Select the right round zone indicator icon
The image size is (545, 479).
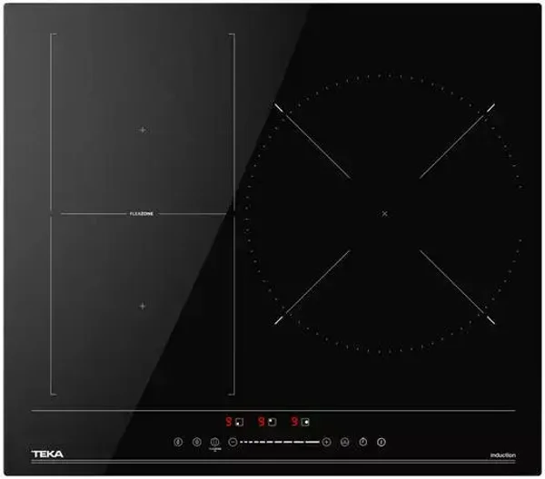point(305,422)
